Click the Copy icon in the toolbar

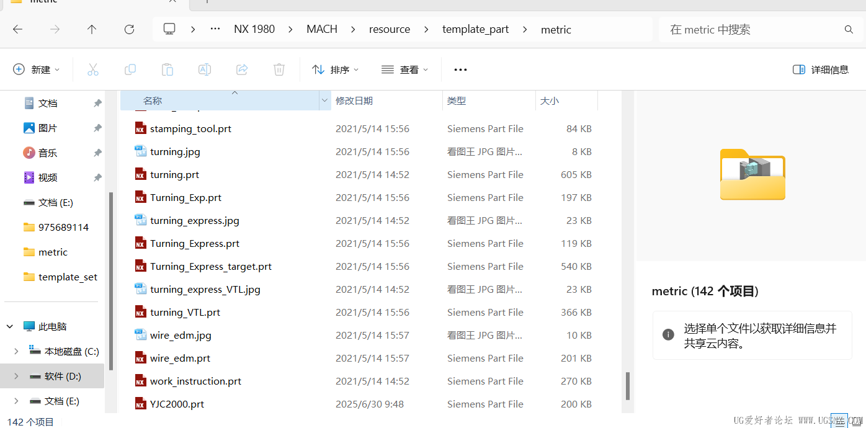130,69
